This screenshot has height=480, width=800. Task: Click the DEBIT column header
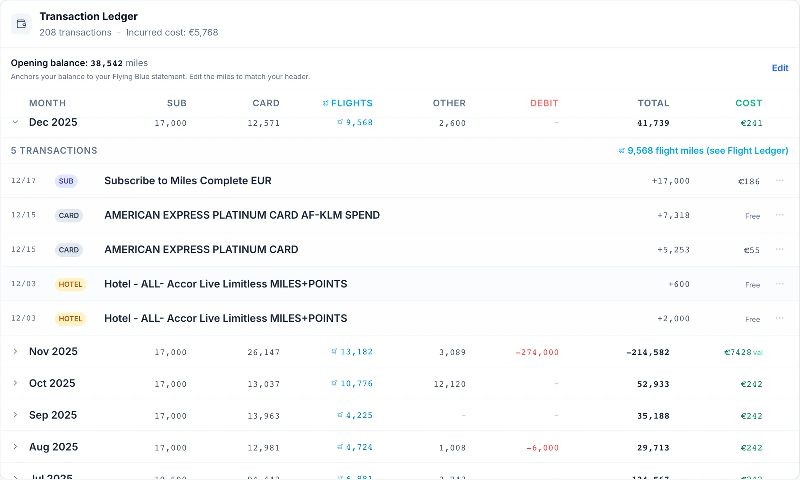544,103
